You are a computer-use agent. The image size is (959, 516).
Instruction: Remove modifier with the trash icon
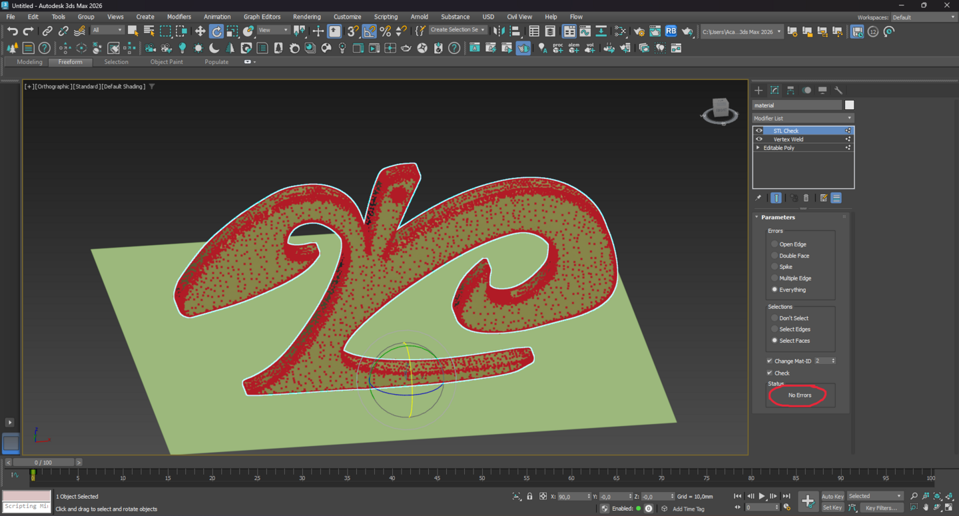pos(806,198)
